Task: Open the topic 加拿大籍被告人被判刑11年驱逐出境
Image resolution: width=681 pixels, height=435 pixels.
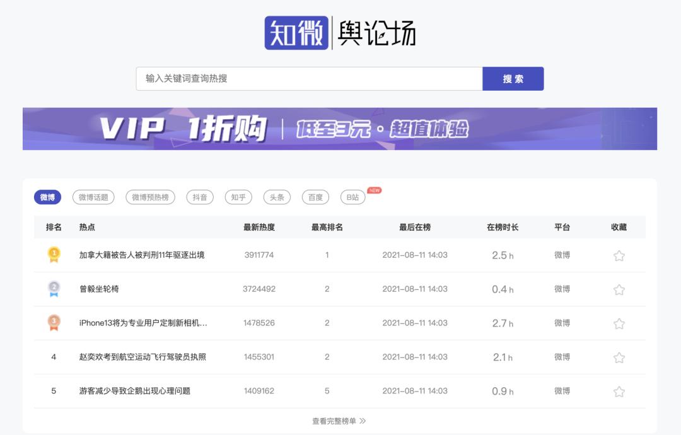Action: click(144, 255)
